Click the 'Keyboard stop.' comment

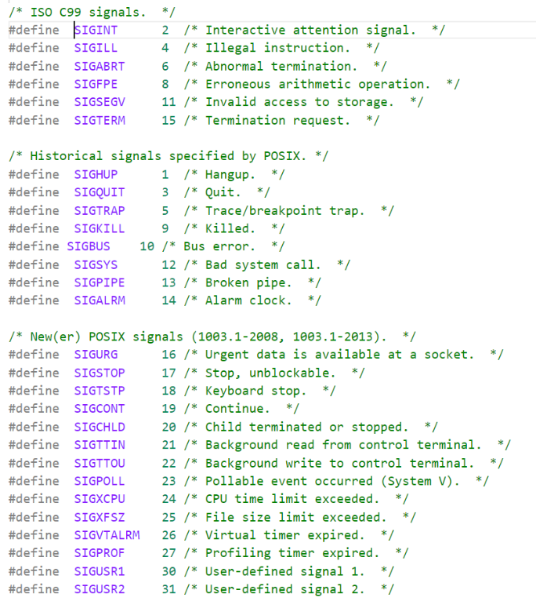pos(259,391)
